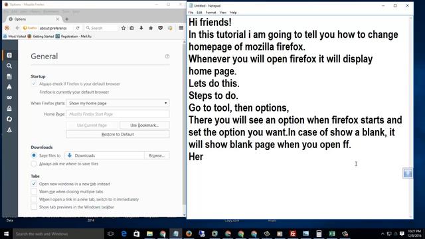Viewport: 425px width, 239px height.
Task: Open the Windows Start menu
Action: point(6,234)
